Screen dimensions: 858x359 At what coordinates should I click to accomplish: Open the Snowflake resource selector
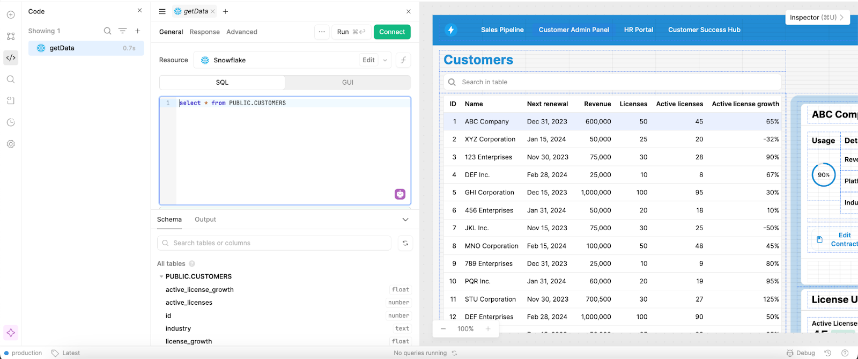click(276, 60)
